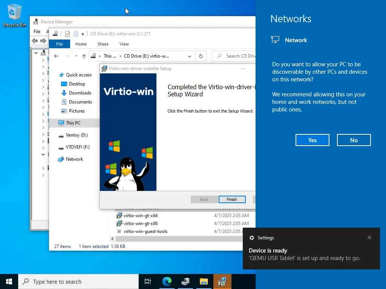386x289 pixels.
Task: Dismiss the 'Device is ready' notification
Action: click(x=369, y=237)
